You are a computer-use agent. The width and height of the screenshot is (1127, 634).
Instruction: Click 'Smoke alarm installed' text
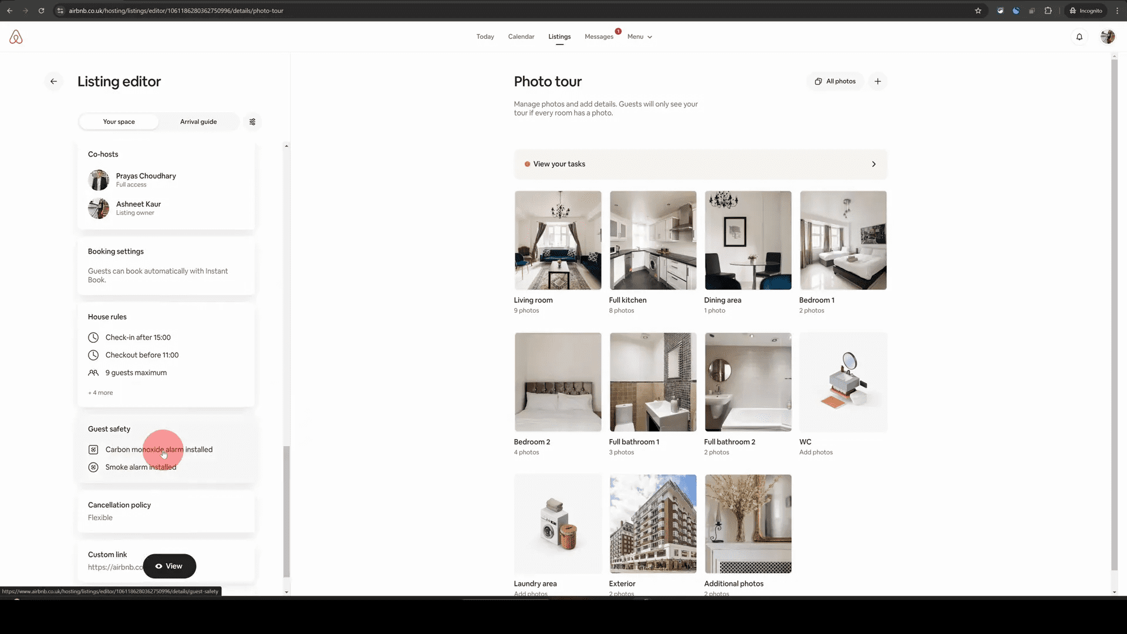coord(141,467)
